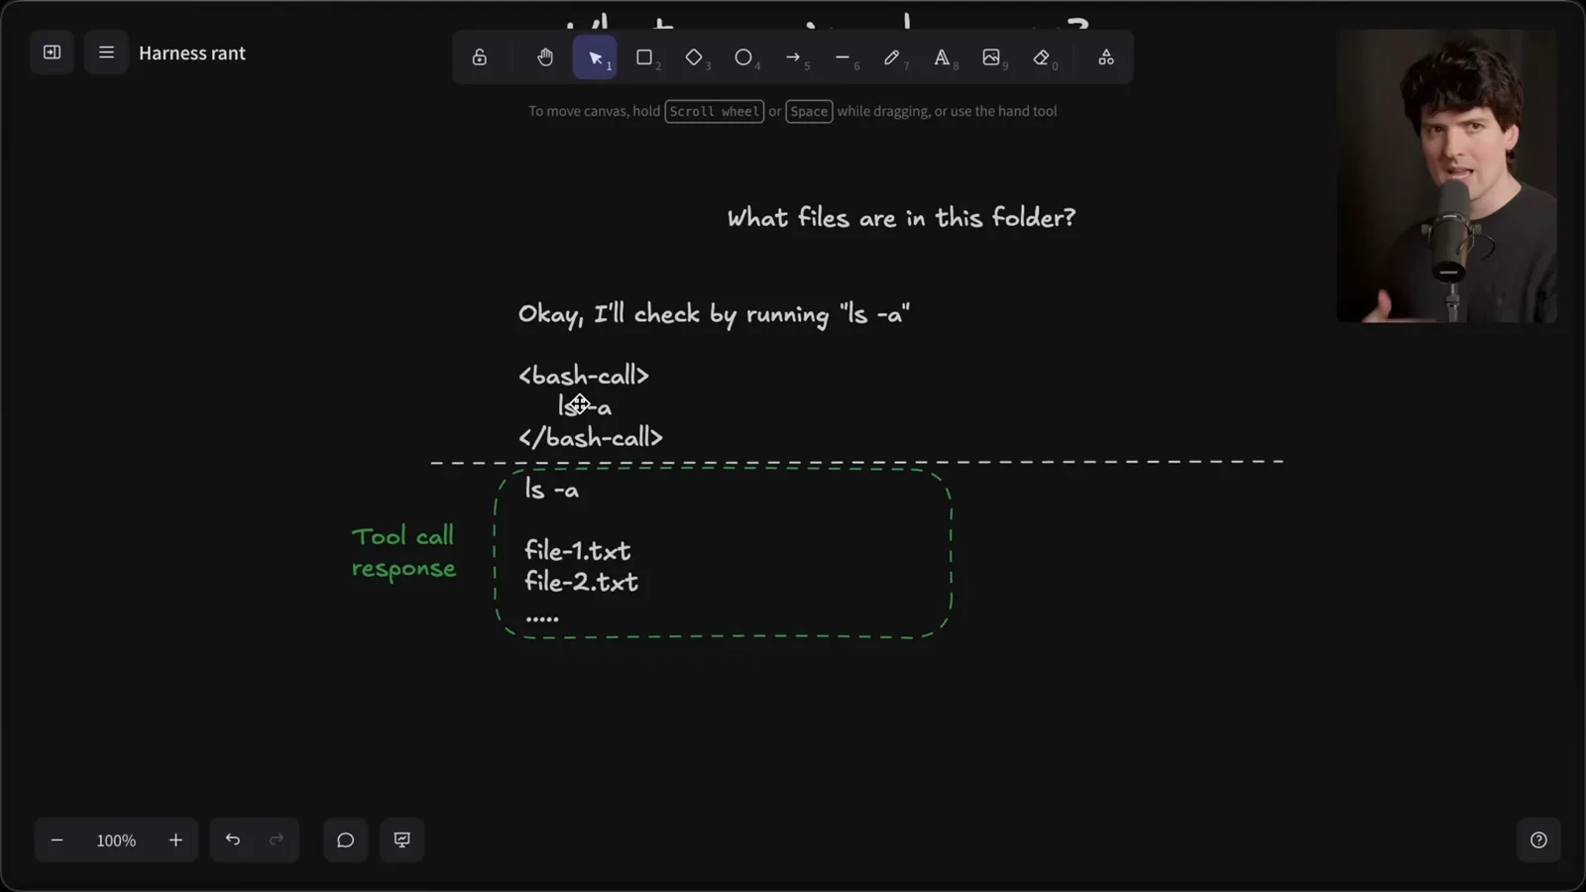Click the webcam video thumbnail
This screenshot has height=892, width=1586.
(x=1446, y=176)
